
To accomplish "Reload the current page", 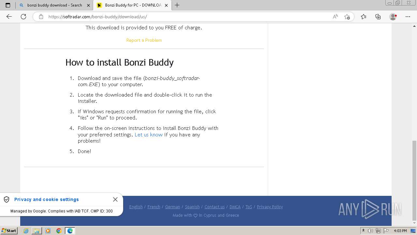I will pos(23,17).
